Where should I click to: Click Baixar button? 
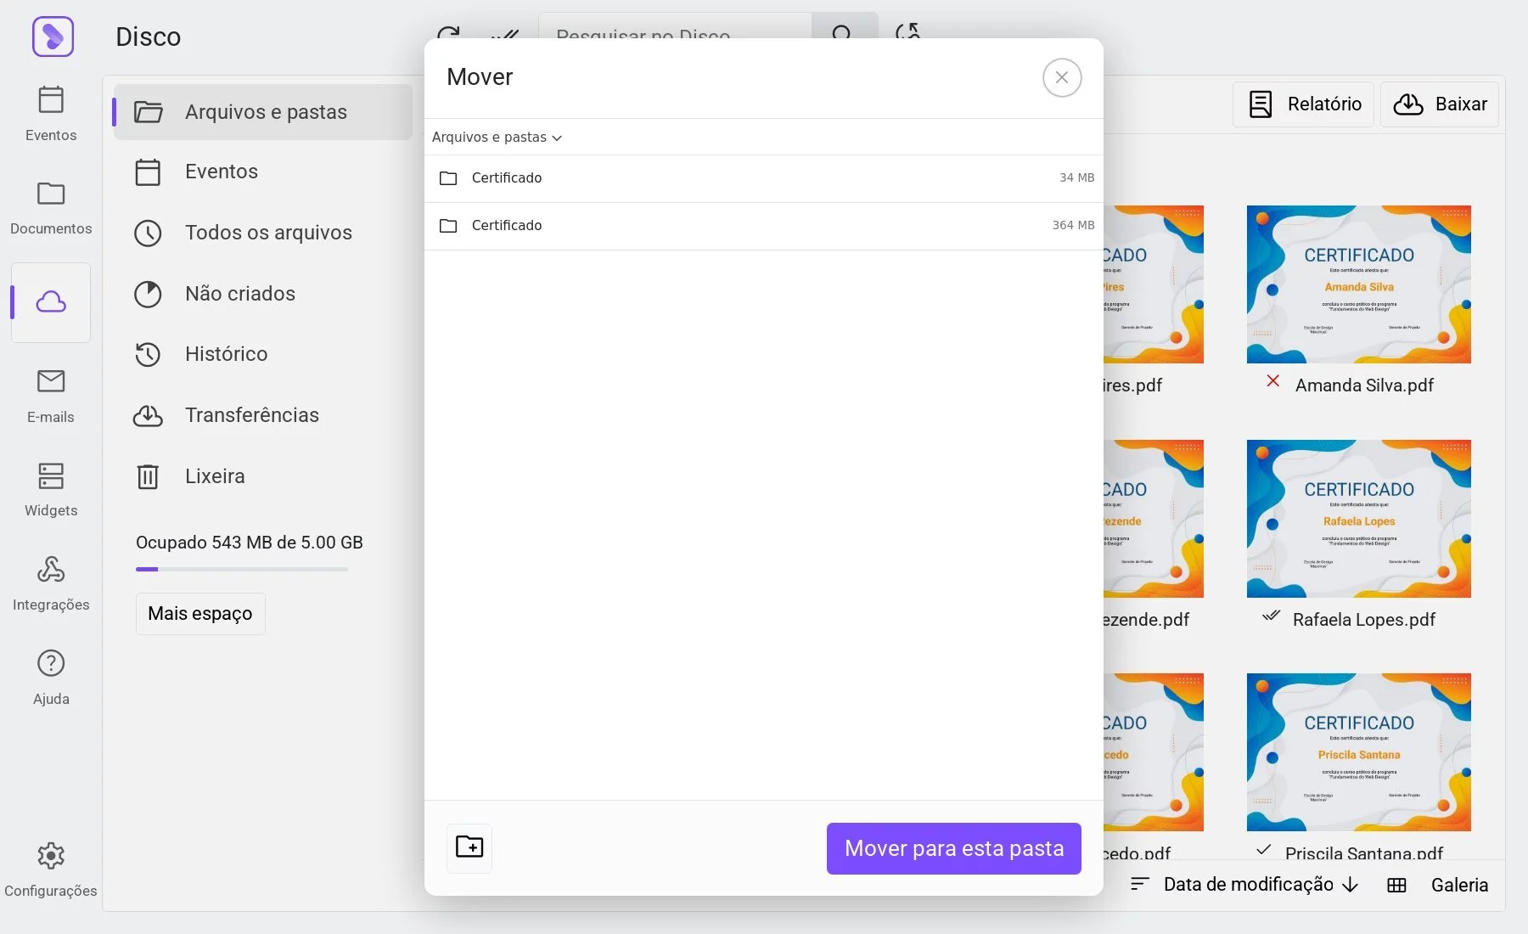pos(1440,104)
